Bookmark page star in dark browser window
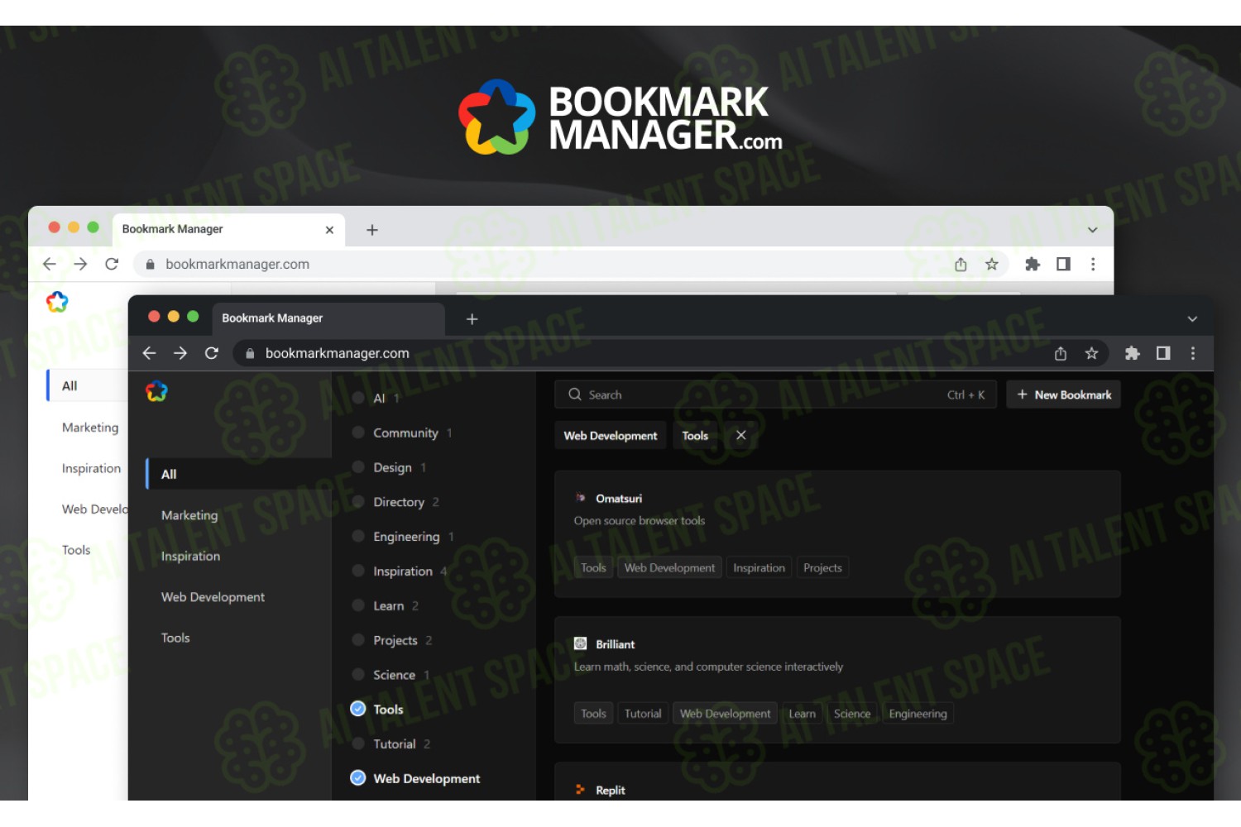Viewport: 1241px width, 827px height. [x=1091, y=353]
